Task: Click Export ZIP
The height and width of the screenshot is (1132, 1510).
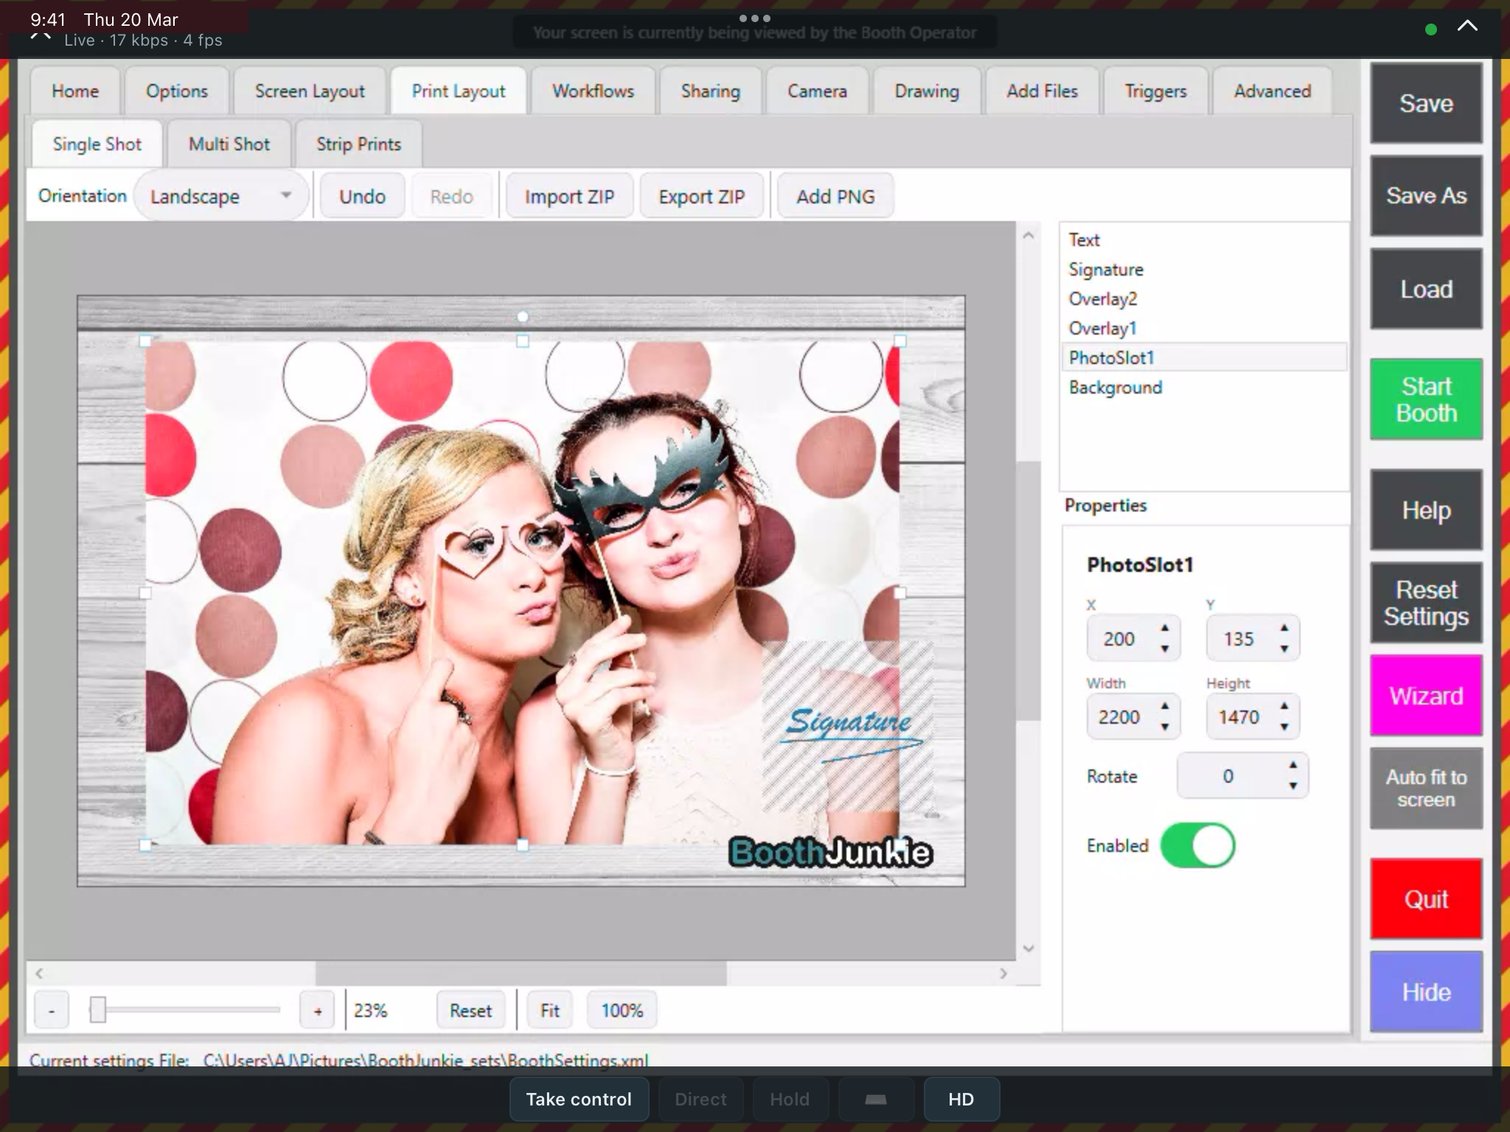Action: tap(701, 197)
